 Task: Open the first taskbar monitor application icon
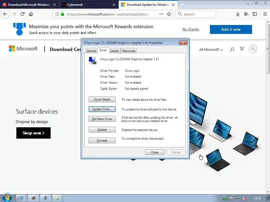coord(21,198)
